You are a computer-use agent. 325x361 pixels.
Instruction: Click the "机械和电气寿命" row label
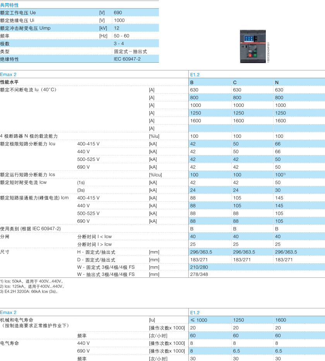(x=17, y=320)
